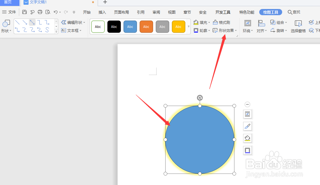The image size is (320, 185).
Task: Click the Format Painter button
Action: pyautogui.click(x=221, y=22)
